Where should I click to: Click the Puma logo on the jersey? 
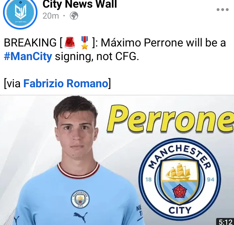coord(80,217)
